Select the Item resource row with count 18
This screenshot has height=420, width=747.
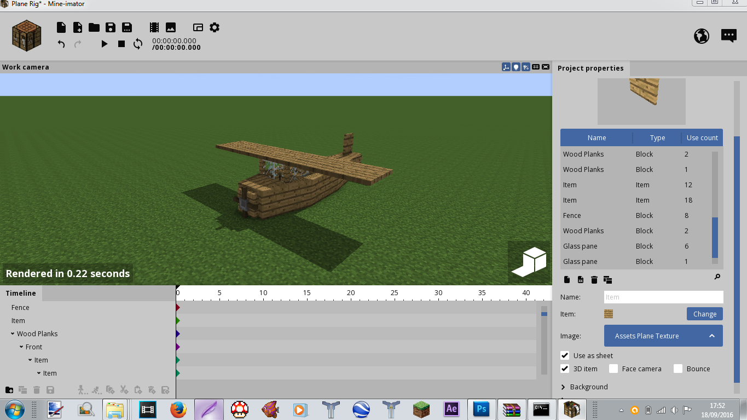pyautogui.click(x=636, y=200)
